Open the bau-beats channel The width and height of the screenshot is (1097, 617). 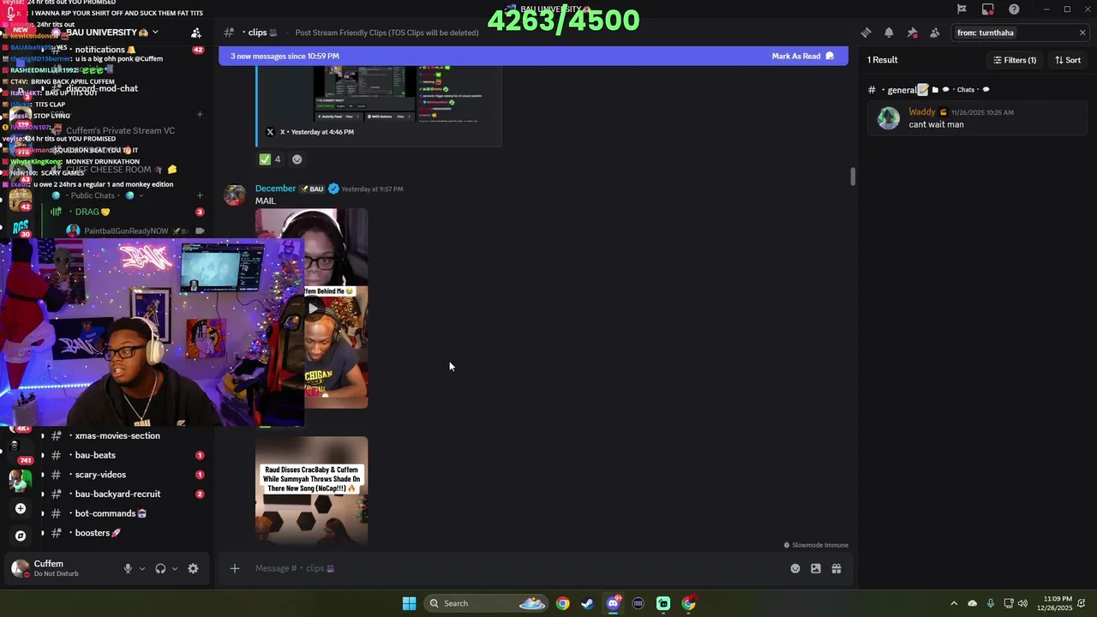pyautogui.click(x=95, y=455)
